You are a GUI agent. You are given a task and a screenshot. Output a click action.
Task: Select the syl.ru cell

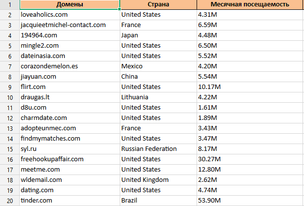69,149
